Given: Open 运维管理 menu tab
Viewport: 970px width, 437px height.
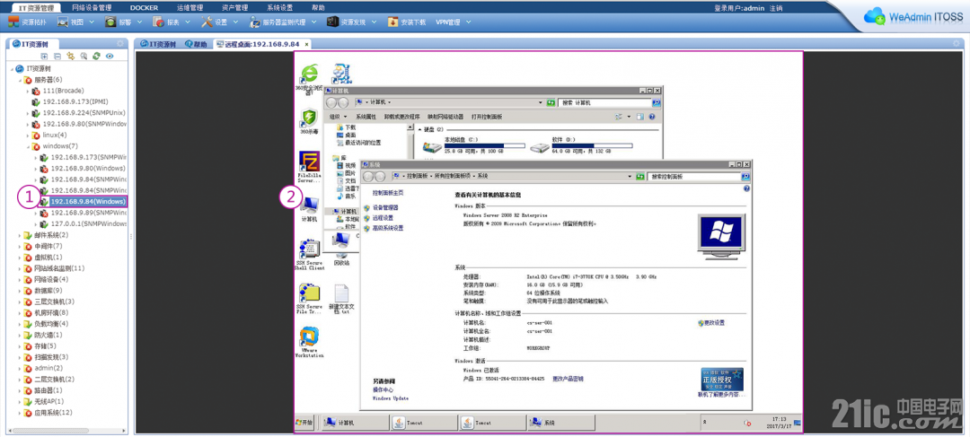Looking at the screenshot, I should [190, 8].
